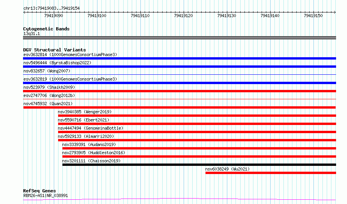347x204 pixels.
Task: Open the RBM26-AS1|NR_038991 gene label
Action: pos(46,195)
